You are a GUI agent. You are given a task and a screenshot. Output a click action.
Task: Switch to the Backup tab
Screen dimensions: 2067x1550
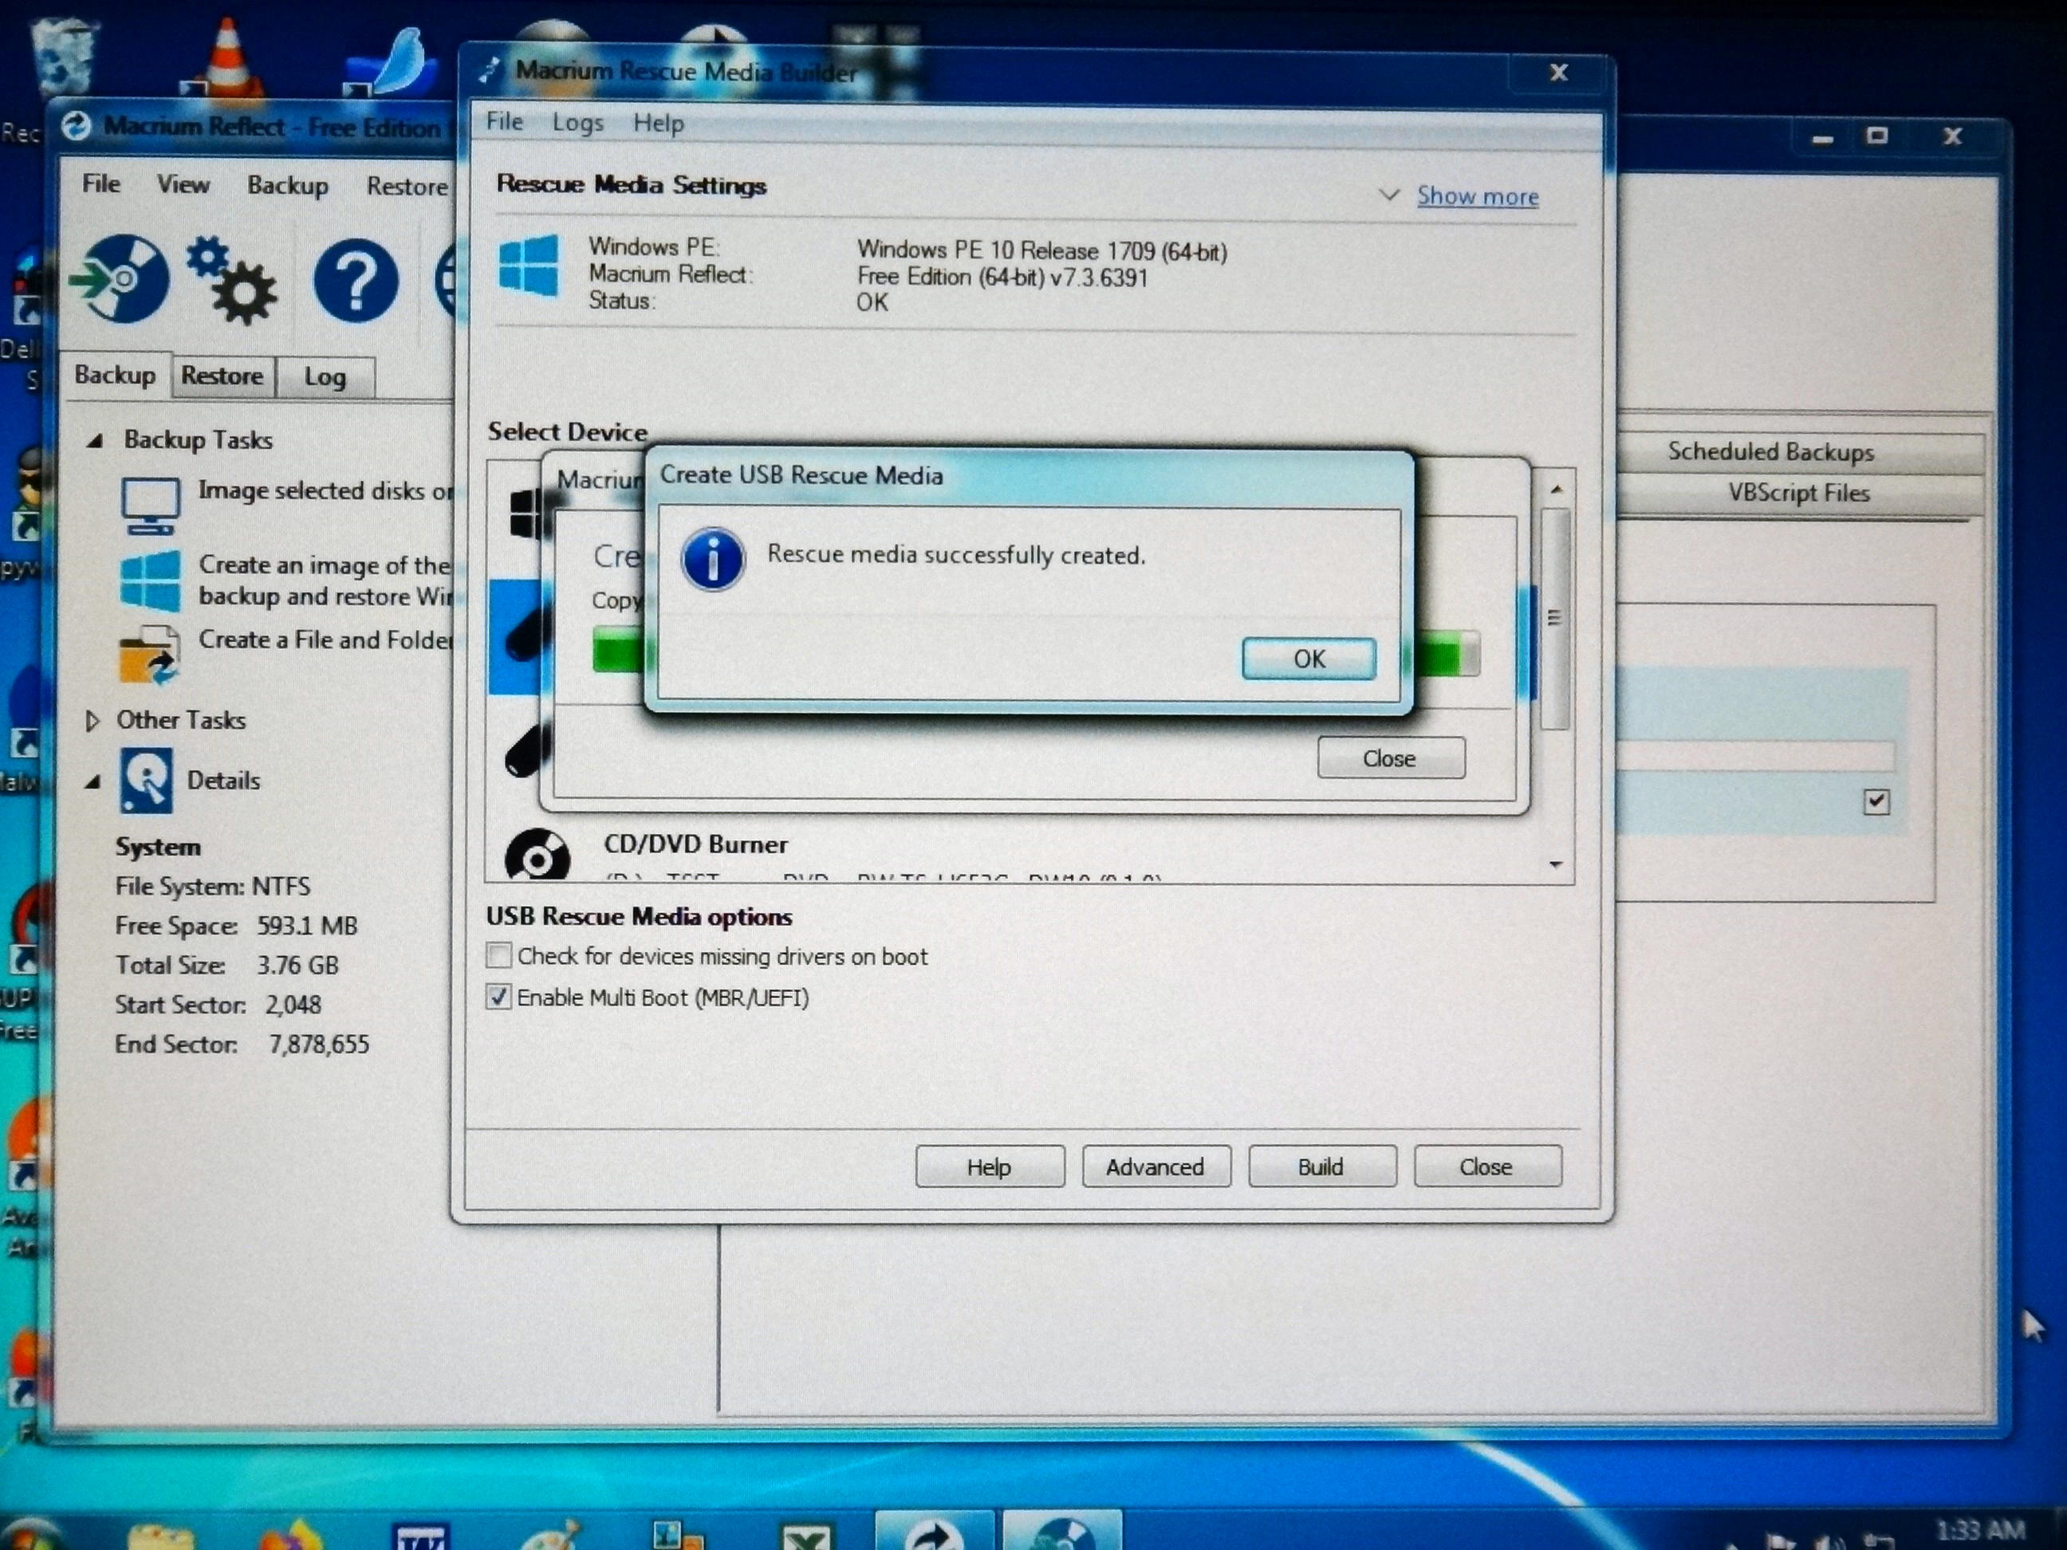(x=116, y=375)
